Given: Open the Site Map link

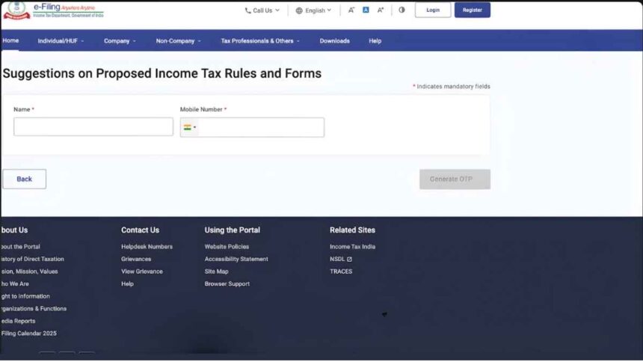Looking at the screenshot, I should (217, 271).
